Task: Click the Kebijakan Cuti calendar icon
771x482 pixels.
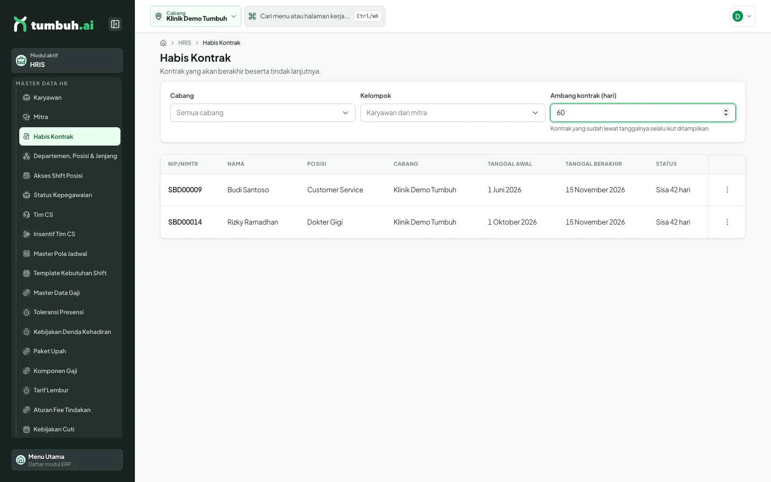Action: [27, 429]
